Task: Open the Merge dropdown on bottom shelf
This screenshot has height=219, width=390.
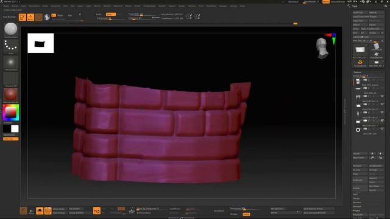Action: [286, 213]
